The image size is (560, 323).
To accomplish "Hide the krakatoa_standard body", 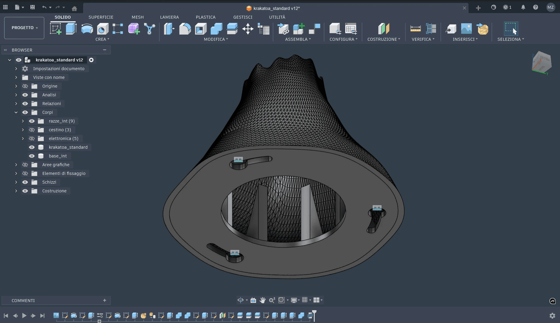I will [x=32, y=147].
